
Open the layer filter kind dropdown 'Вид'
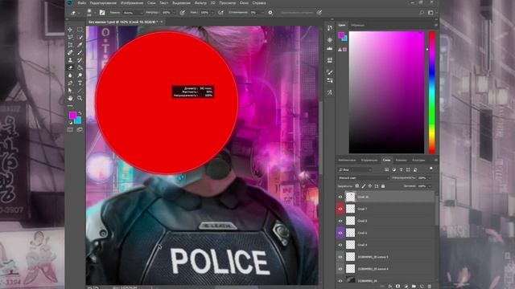355,169
